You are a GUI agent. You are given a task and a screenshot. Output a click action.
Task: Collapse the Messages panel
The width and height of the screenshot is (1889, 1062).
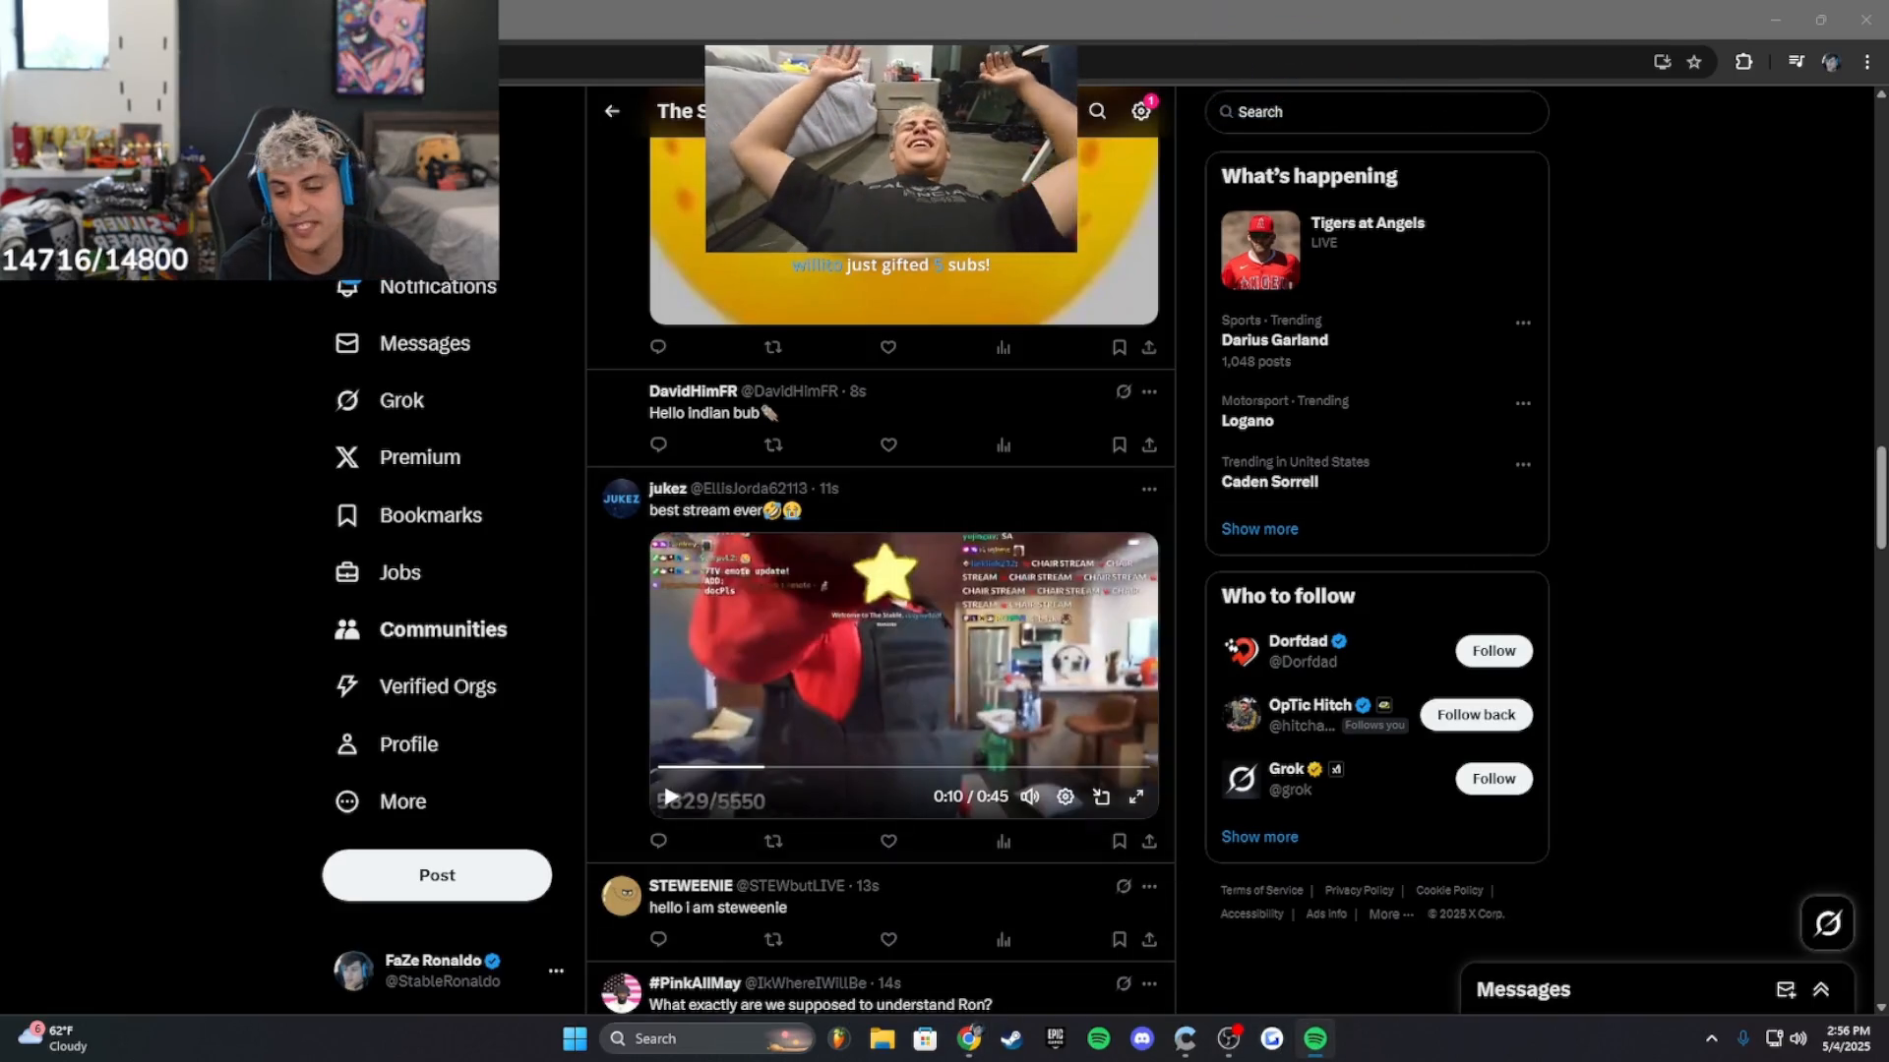pyautogui.click(x=1819, y=989)
